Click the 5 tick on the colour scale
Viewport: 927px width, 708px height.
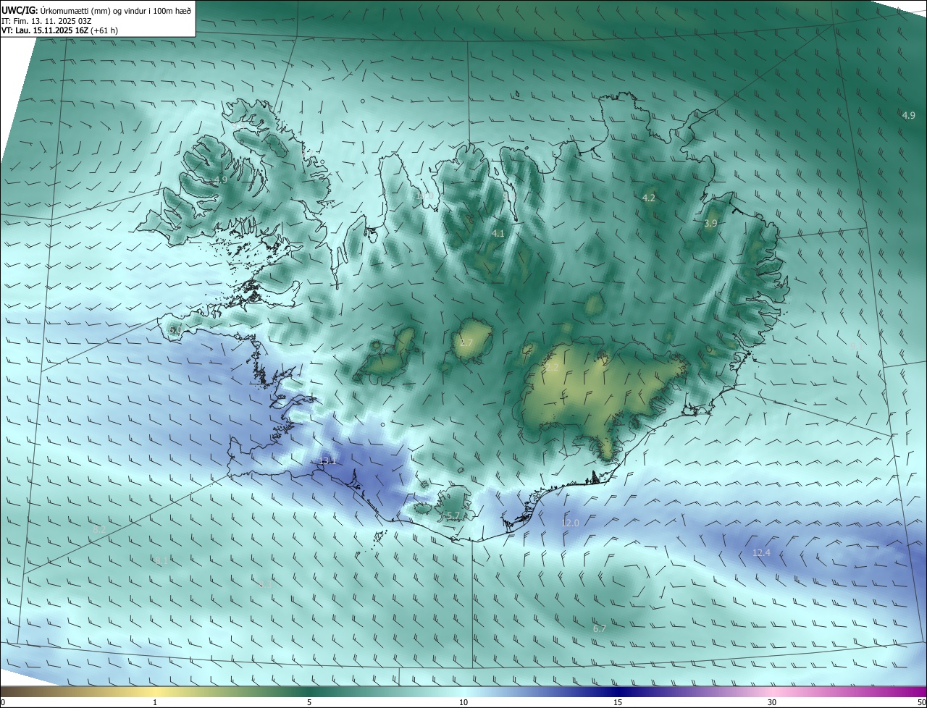[x=309, y=702]
